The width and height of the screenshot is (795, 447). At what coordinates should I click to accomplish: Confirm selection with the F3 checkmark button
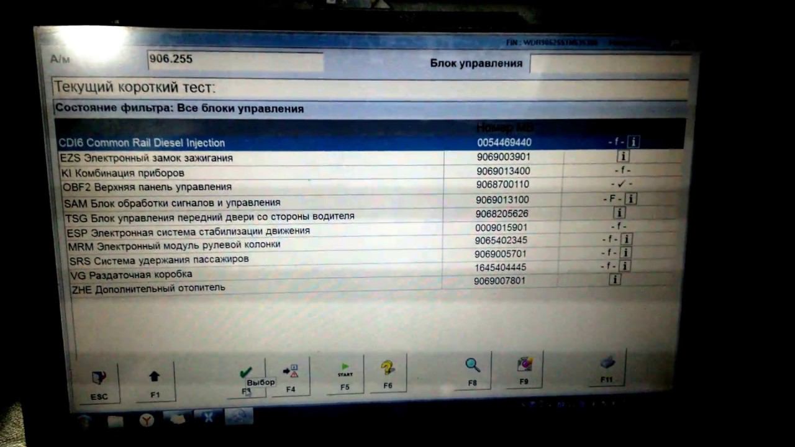[x=246, y=379]
